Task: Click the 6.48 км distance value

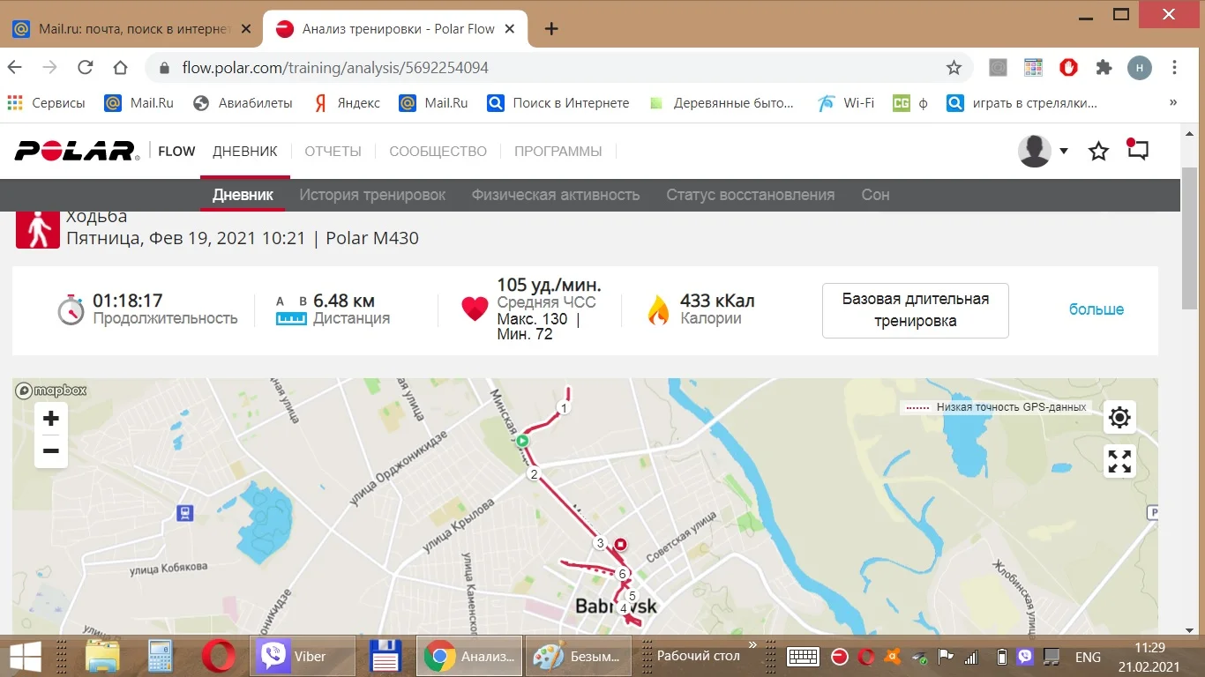Action: [x=344, y=301]
